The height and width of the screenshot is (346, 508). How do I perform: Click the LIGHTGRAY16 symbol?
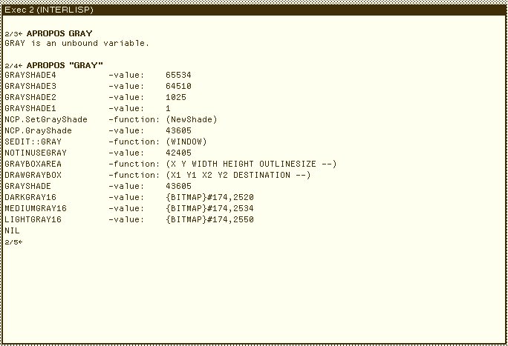pos(33,219)
